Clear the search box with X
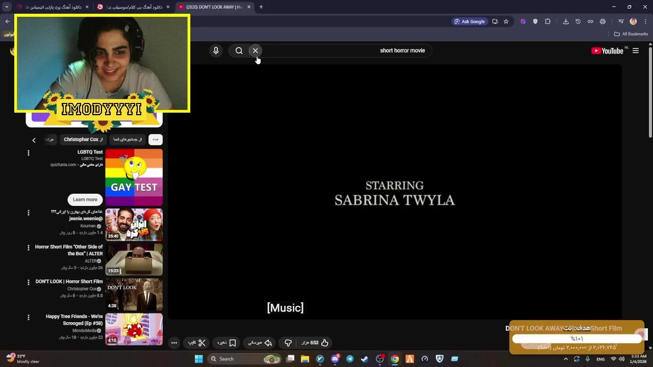The image size is (653, 367). pyautogui.click(x=256, y=50)
